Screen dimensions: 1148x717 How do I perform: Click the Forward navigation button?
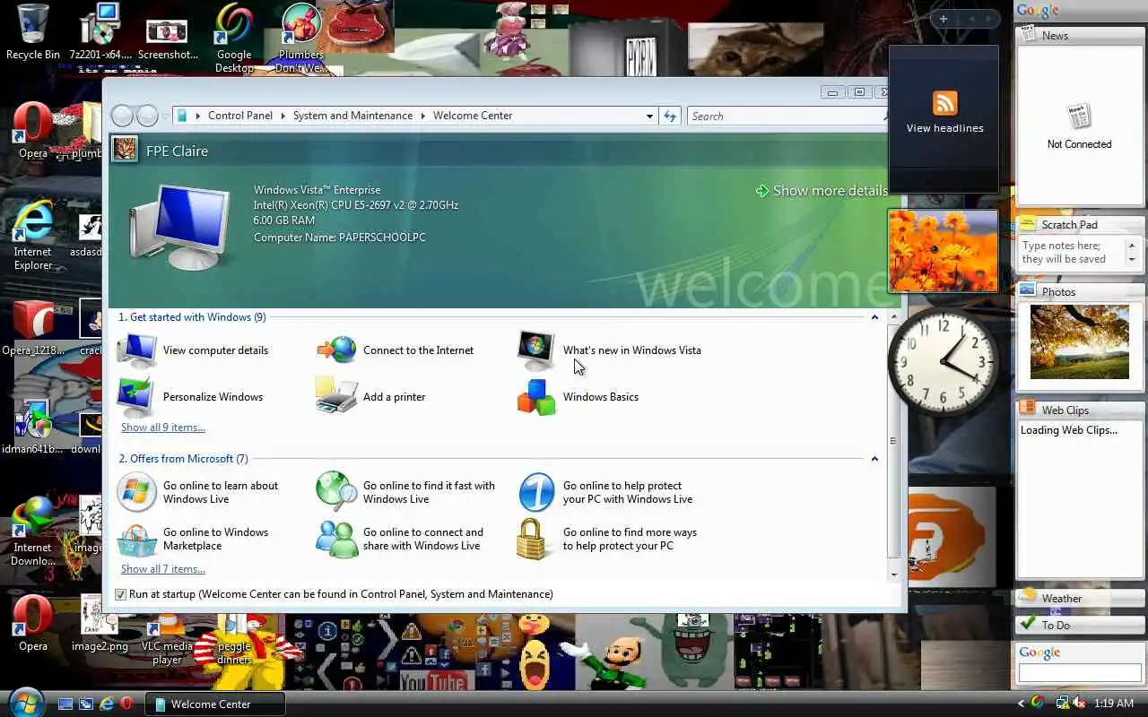(147, 116)
